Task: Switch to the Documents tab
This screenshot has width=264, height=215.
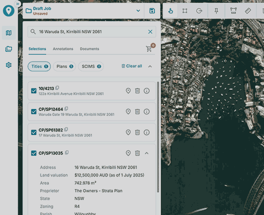Action: pyautogui.click(x=89, y=49)
